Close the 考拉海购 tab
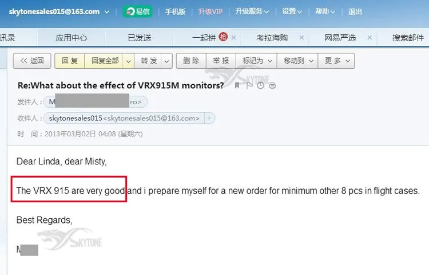 (x=301, y=37)
